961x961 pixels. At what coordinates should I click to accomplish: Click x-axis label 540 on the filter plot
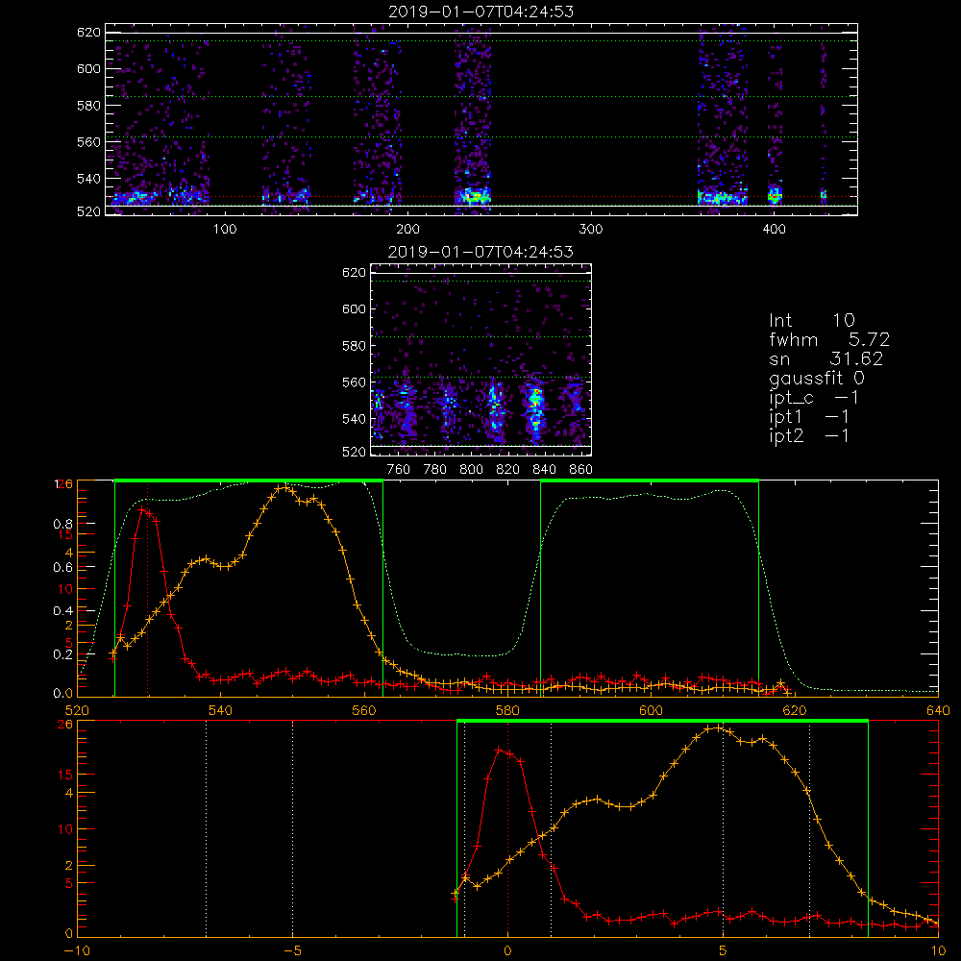[x=221, y=710]
